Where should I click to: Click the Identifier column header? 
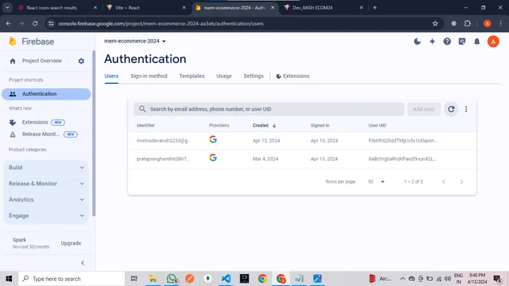pos(145,126)
